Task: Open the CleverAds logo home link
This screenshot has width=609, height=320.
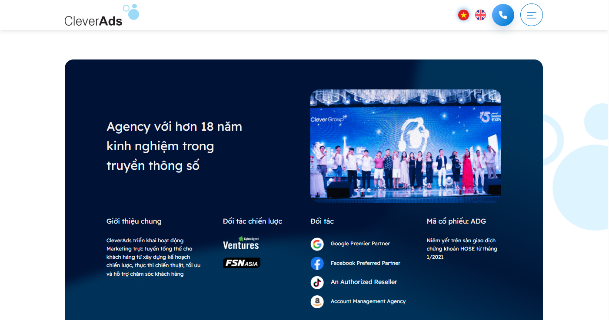Action: point(102,15)
